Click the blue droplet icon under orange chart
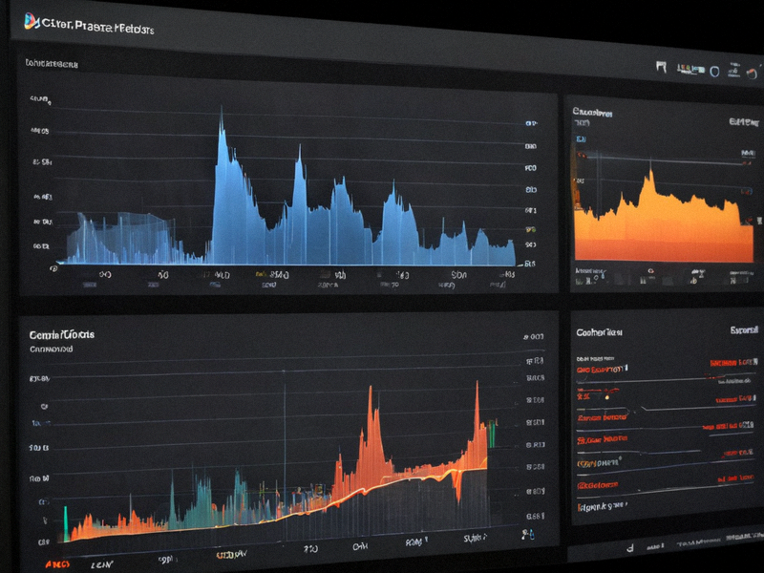Viewport: 764px width, 573px height. tap(604, 276)
